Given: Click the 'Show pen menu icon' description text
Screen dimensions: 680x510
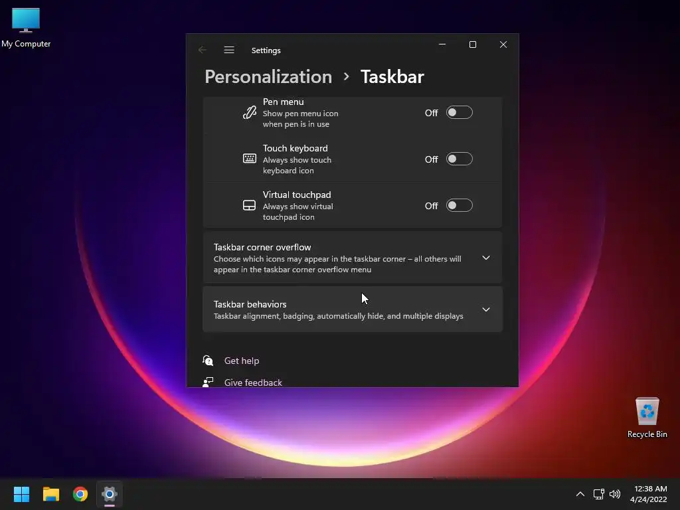Looking at the screenshot, I should [301, 119].
